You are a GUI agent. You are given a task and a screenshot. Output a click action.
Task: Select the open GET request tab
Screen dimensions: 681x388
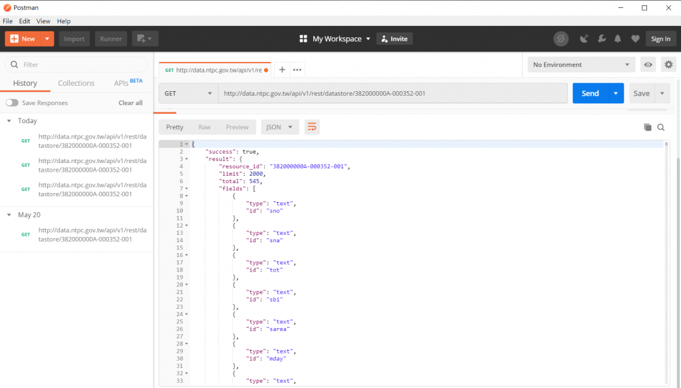pyautogui.click(x=215, y=70)
